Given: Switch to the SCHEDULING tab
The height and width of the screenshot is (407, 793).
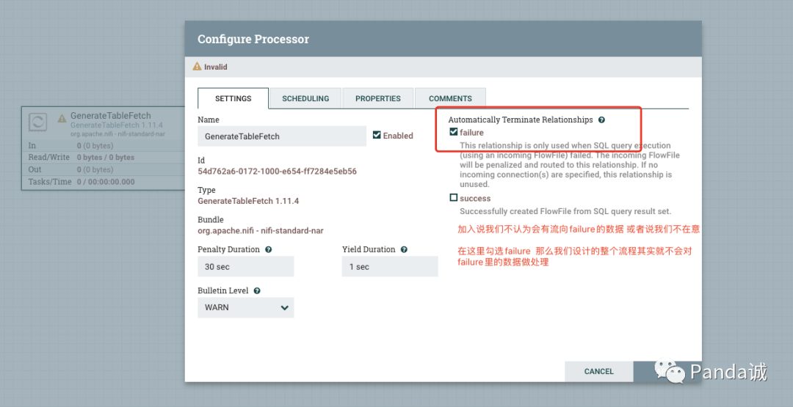Looking at the screenshot, I should click(305, 98).
